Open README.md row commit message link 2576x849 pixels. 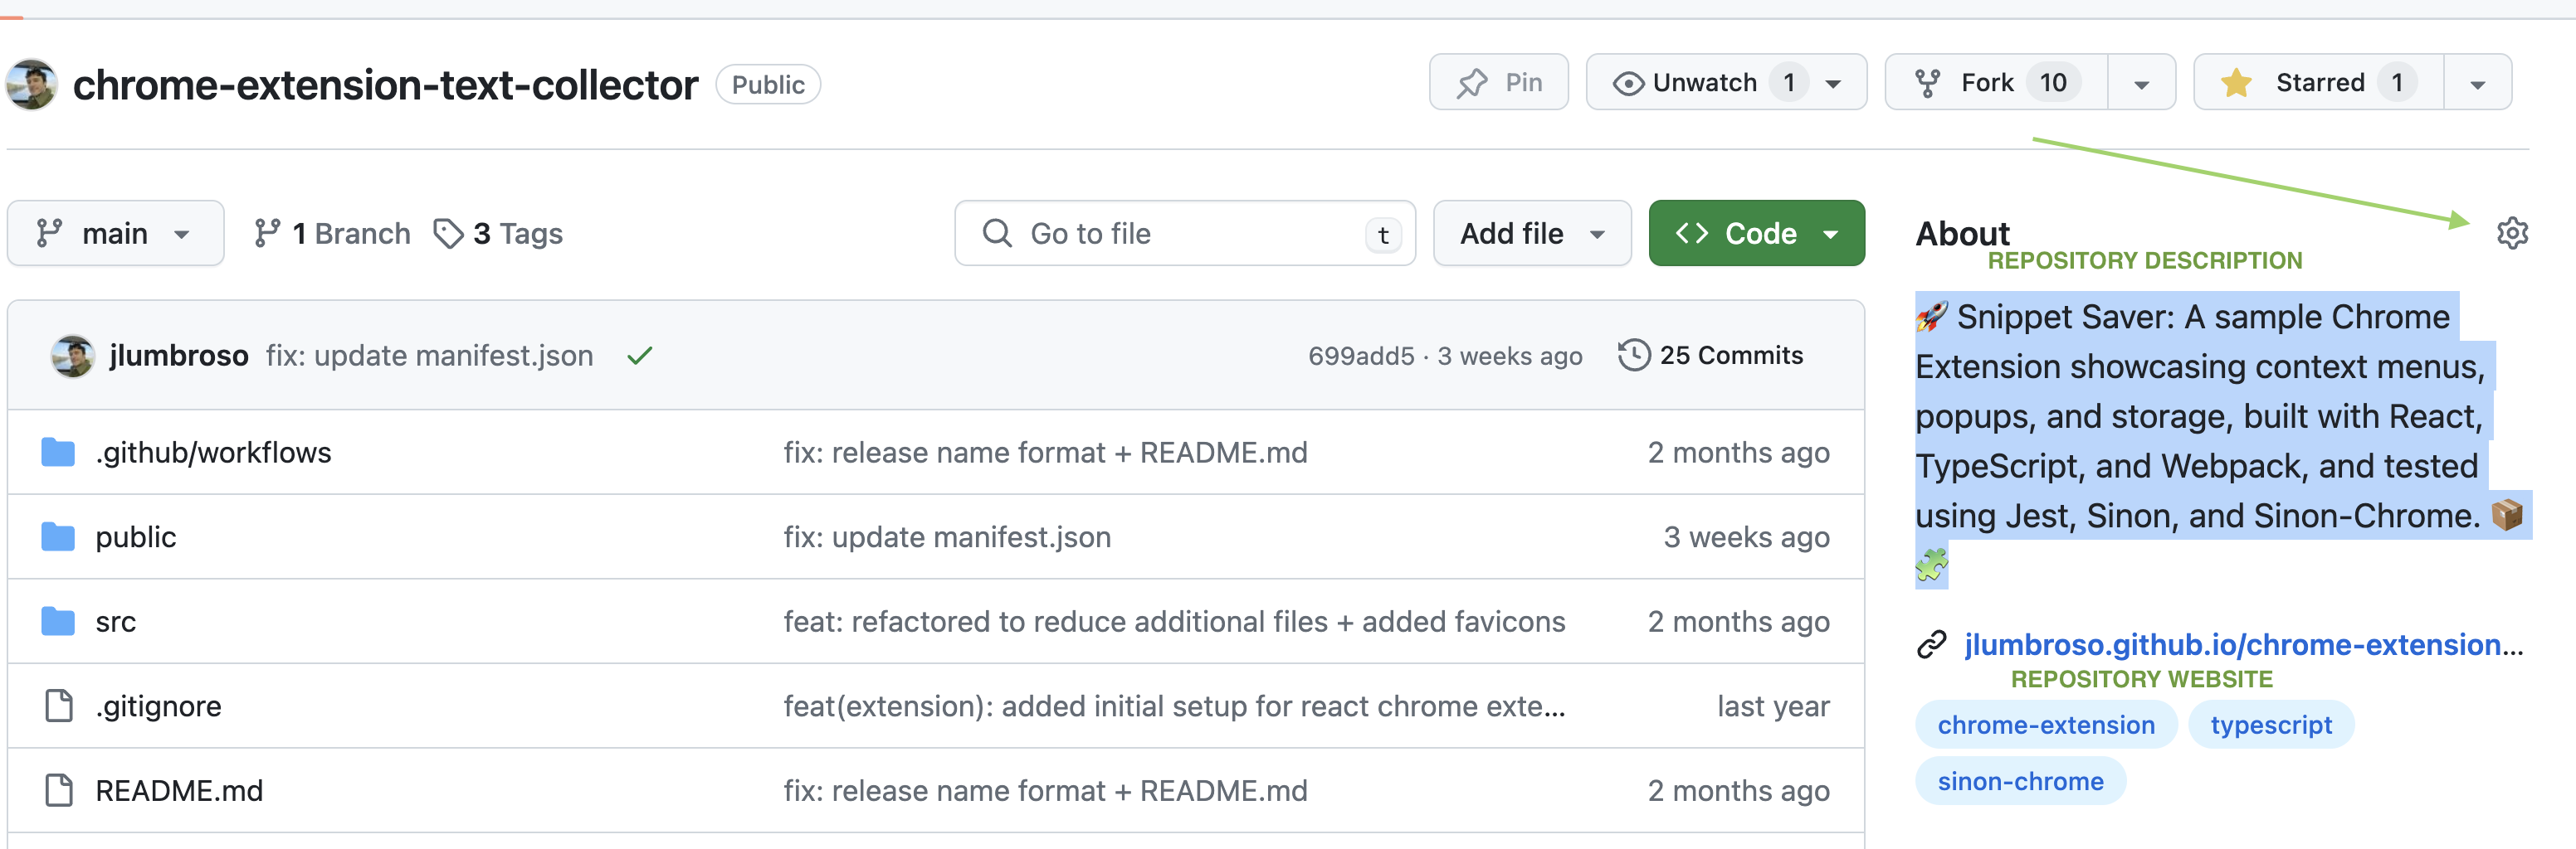(1045, 791)
